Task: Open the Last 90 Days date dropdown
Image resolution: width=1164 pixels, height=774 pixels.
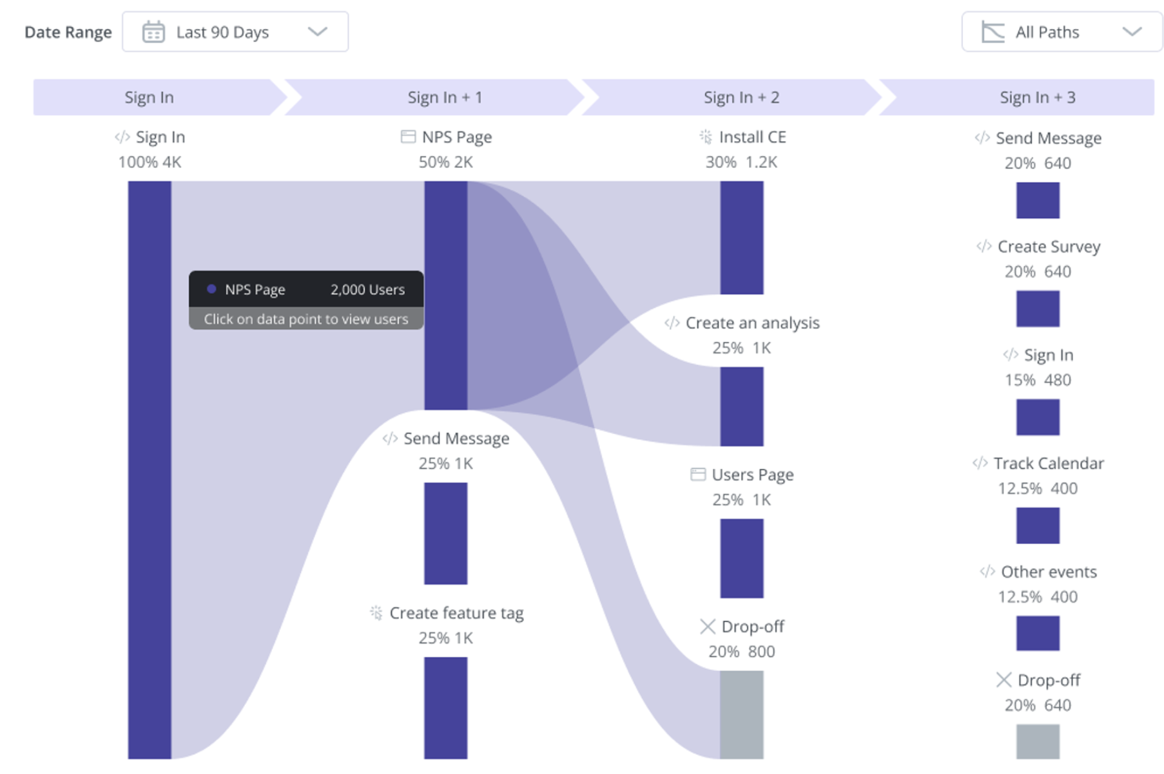Action: [235, 32]
